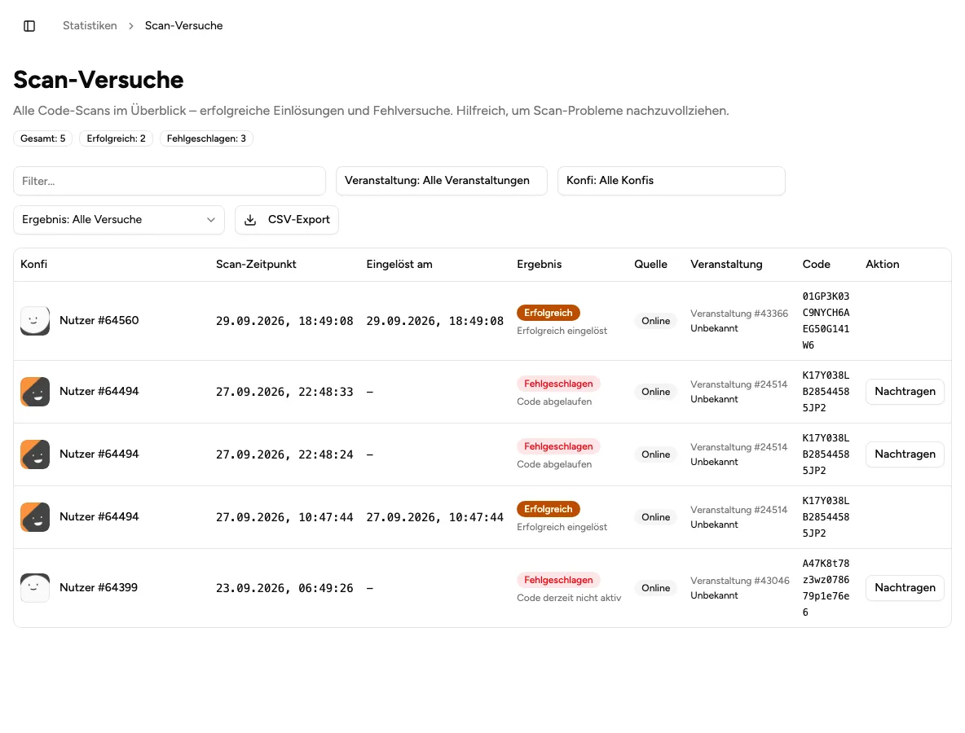Click Erfolgreich badge in 10:47:44 row
The width and height of the screenshot is (965, 733).
click(549, 508)
